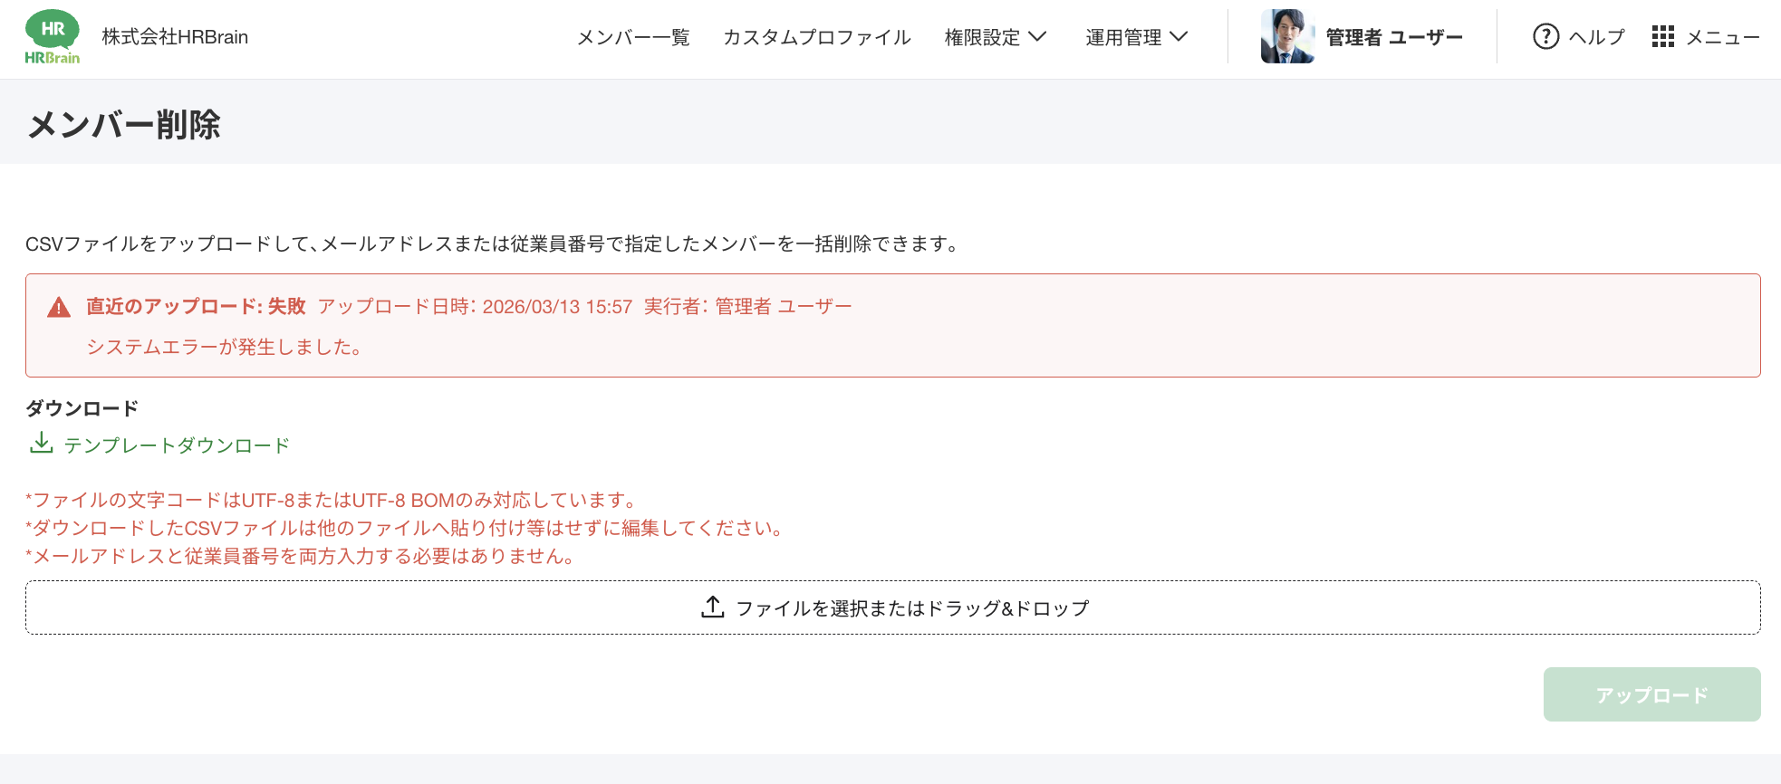Click the red warning triangle icon
This screenshot has width=1781, height=784.
tap(59, 308)
